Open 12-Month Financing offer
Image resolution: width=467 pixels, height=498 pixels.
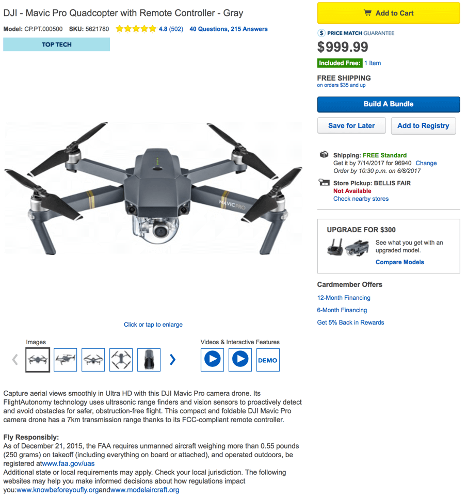point(344,298)
